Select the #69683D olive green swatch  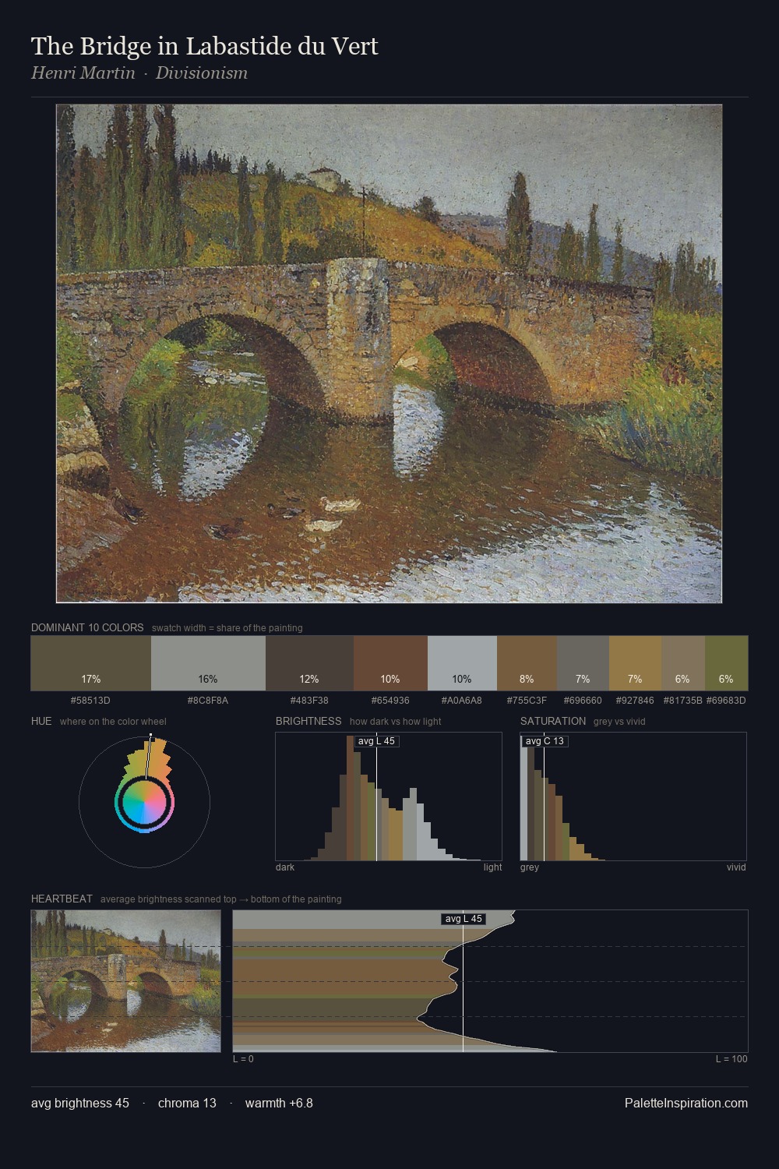pos(726,663)
